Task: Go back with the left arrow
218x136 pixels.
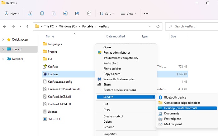Action: coord(5,26)
